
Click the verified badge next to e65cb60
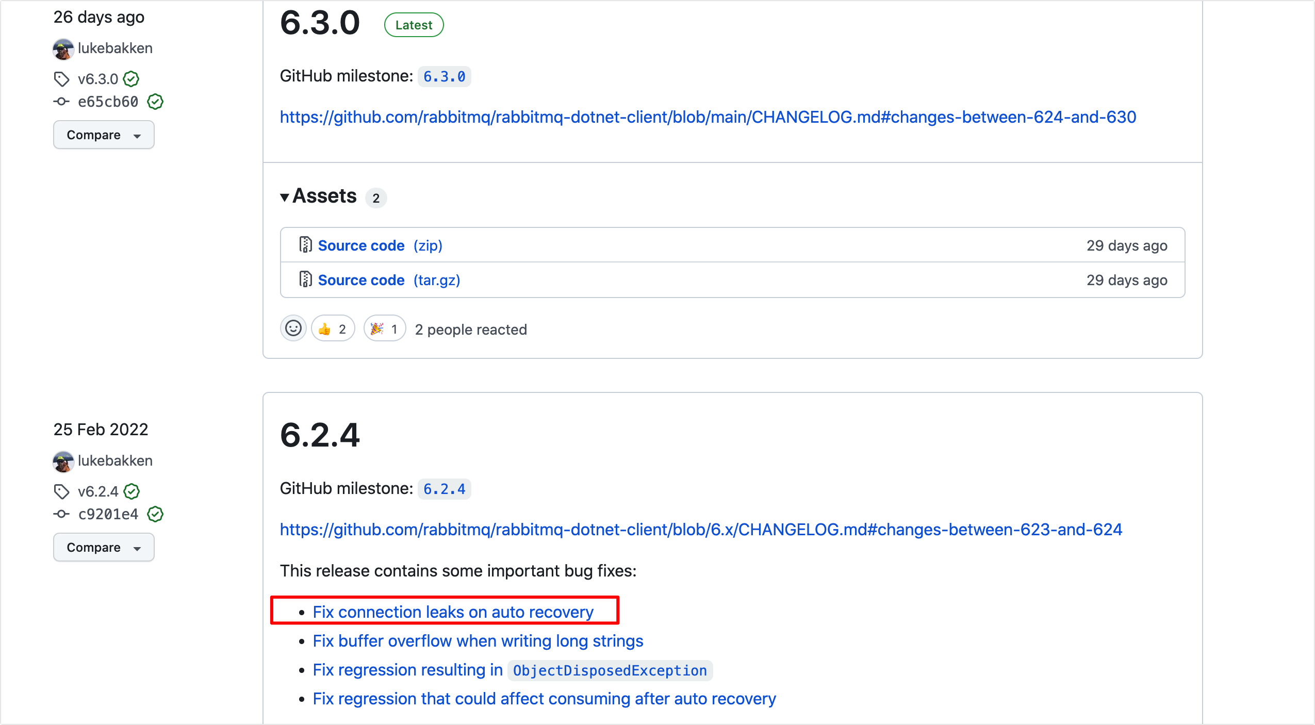tap(155, 102)
